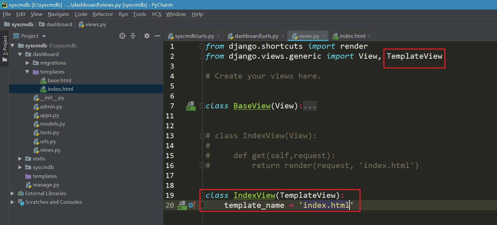This screenshot has height=225, width=497.
Task: Close the index.html editor tab
Action: (369, 36)
